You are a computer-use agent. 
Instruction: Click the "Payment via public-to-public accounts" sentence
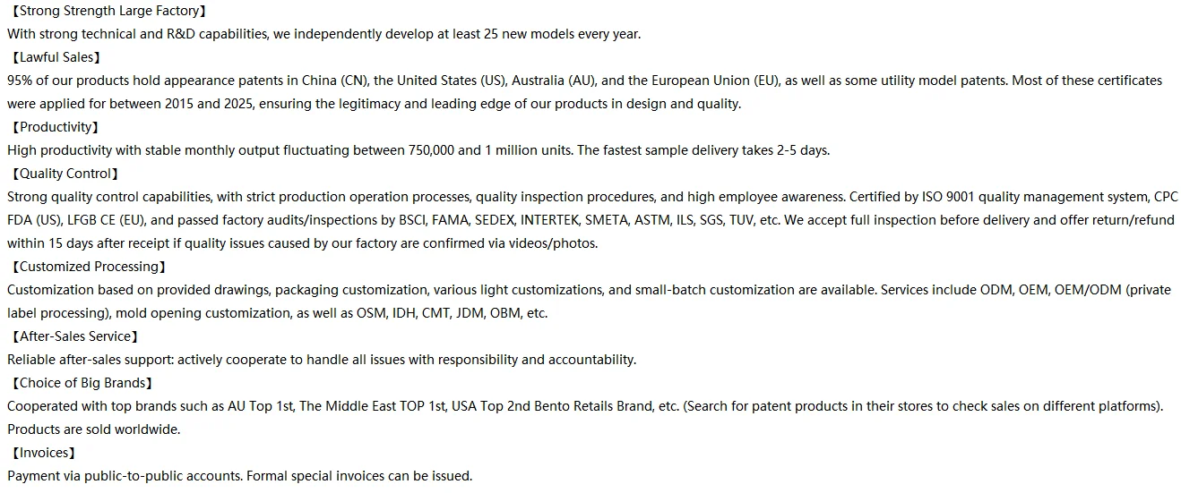point(239,476)
